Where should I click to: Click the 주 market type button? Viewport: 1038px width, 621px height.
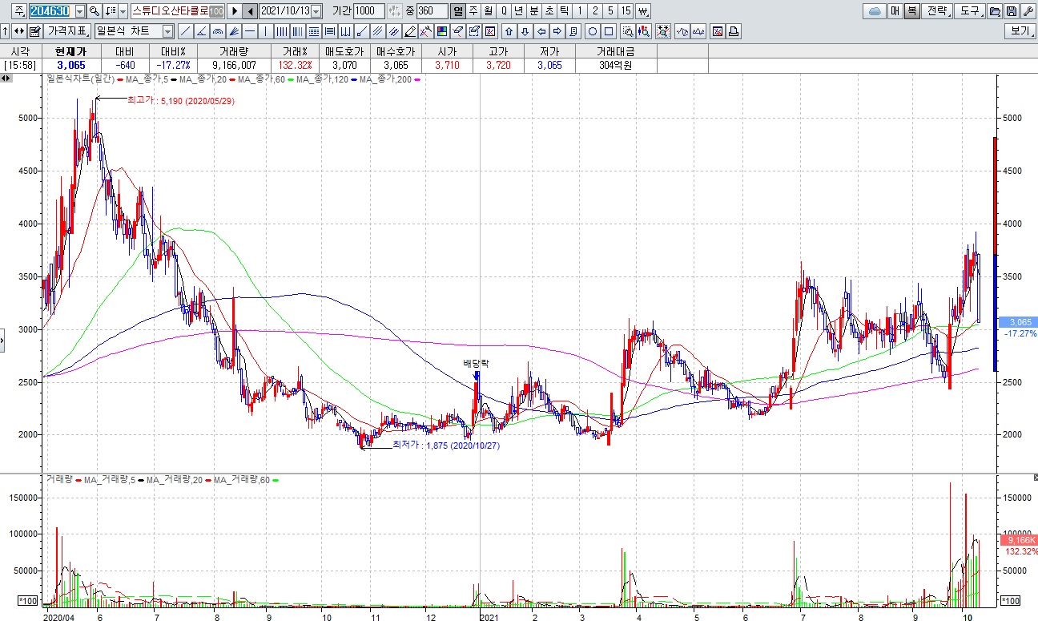[x=19, y=11]
